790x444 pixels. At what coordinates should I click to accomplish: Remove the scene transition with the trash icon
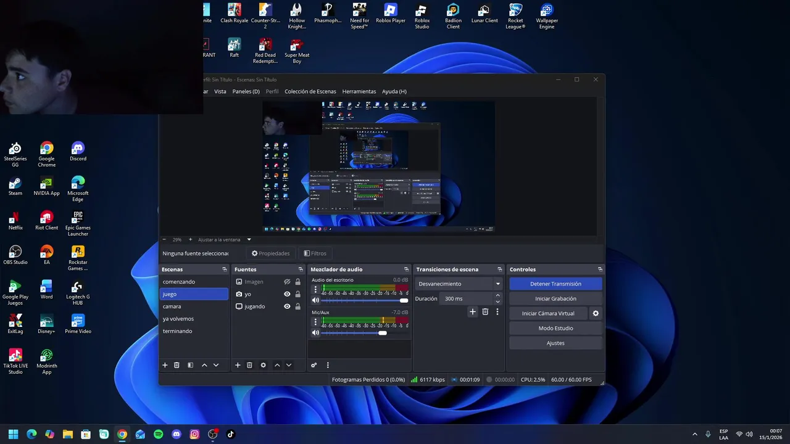tap(485, 312)
